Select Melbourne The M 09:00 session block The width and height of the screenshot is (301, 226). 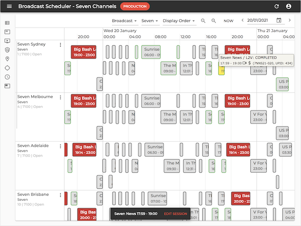click(169, 117)
